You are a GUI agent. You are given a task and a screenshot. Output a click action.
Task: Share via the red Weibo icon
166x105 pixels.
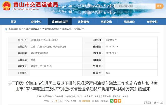click(x=116, y=101)
